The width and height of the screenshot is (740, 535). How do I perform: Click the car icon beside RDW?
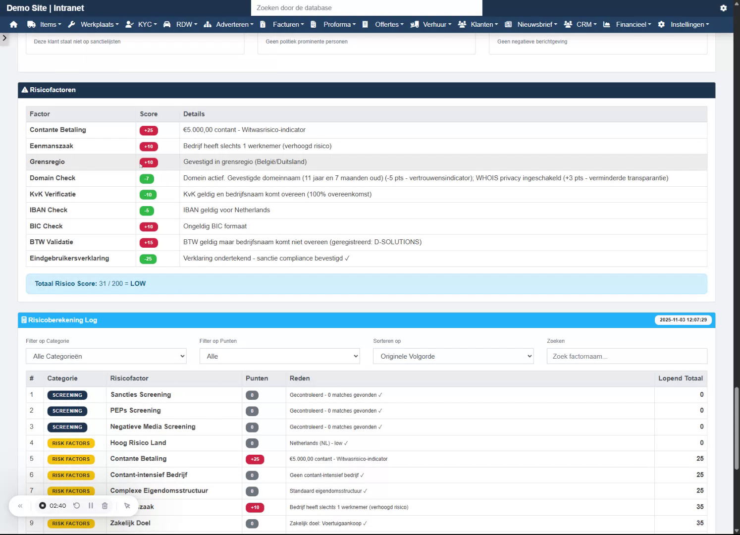click(167, 24)
